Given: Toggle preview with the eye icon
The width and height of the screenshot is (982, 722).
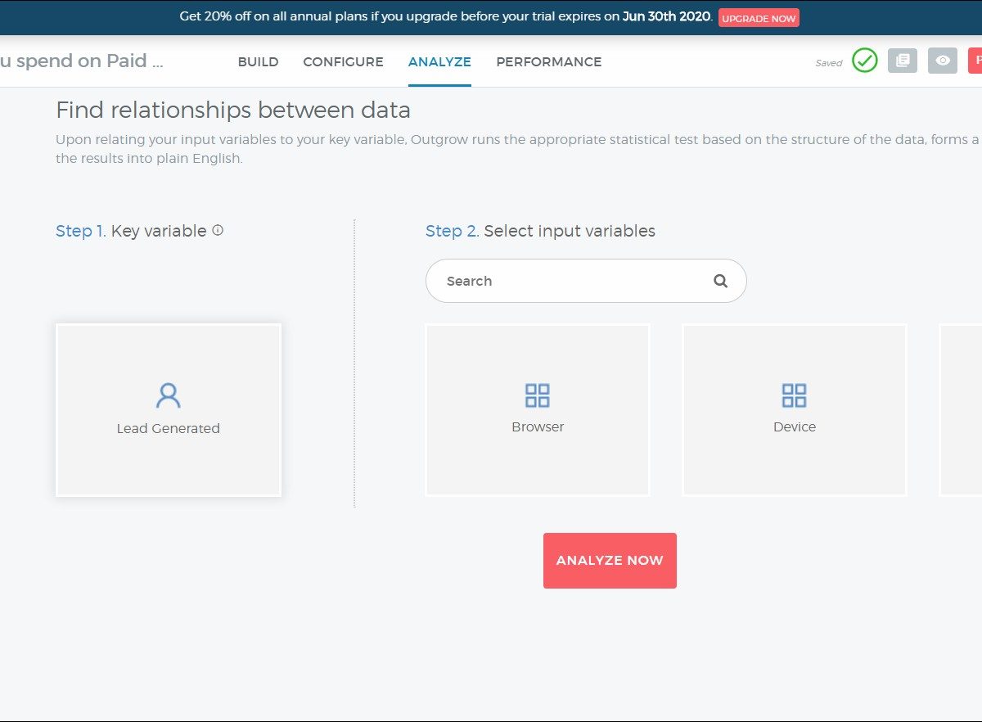Looking at the screenshot, I should click(x=942, y=61).
